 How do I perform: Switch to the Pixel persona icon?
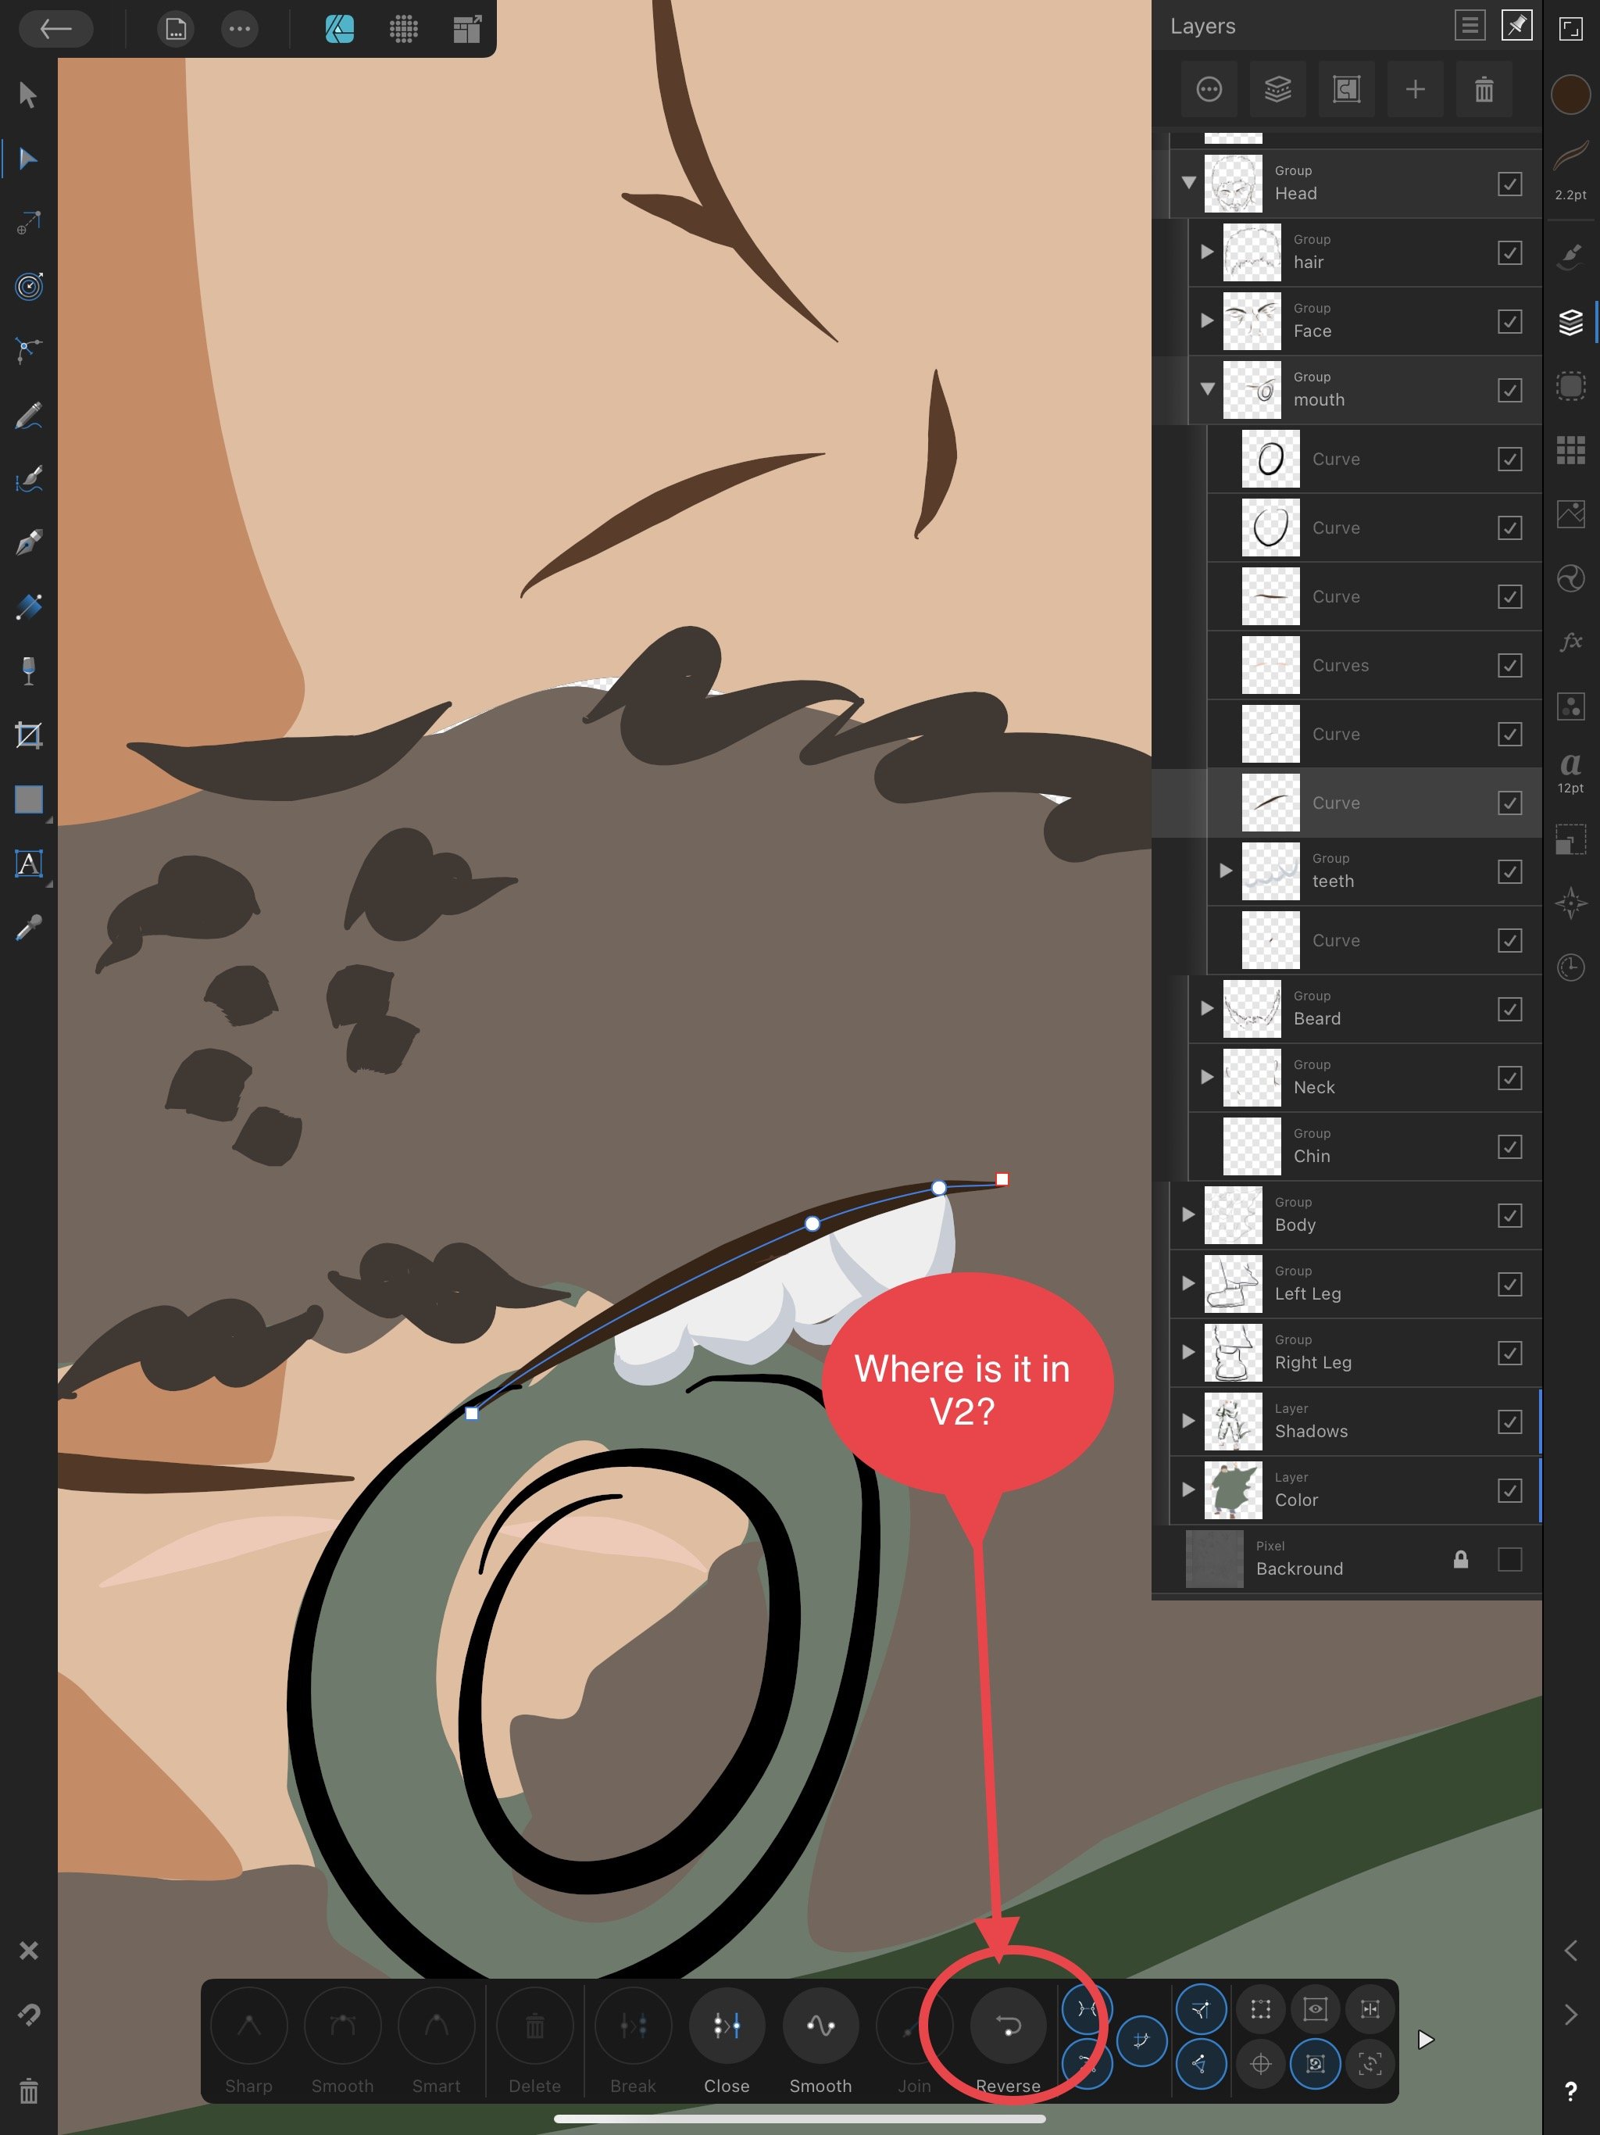403,29
